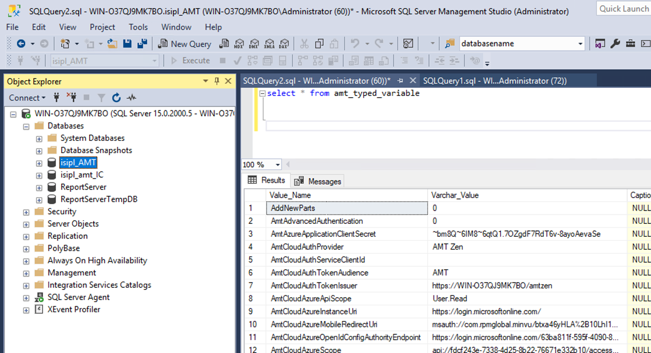Image resolution: width=651 pixels, height=353 pixels.
Task: Click the wrench Properties icon
Action: (615, 44)
